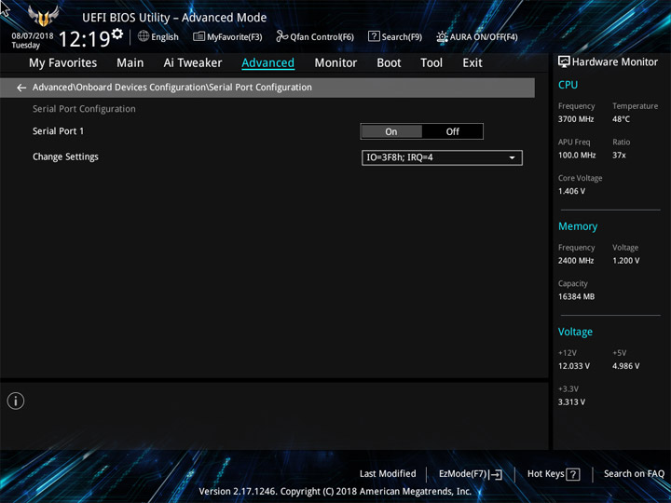The width and height of the screenshot is (671, 503).
Task: Open the Exit tab
Action: click(472, 63)
